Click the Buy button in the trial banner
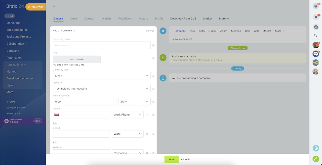The width and height of the screenshot is (322, 165). pos(37,121)
